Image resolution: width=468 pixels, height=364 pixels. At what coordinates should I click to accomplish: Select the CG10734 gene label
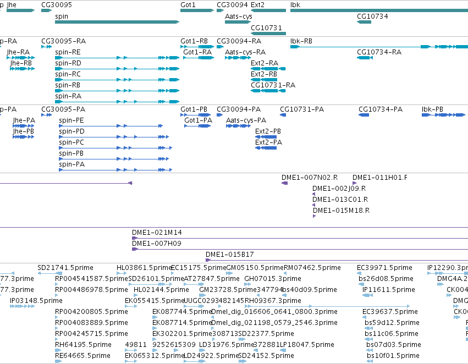372,16
